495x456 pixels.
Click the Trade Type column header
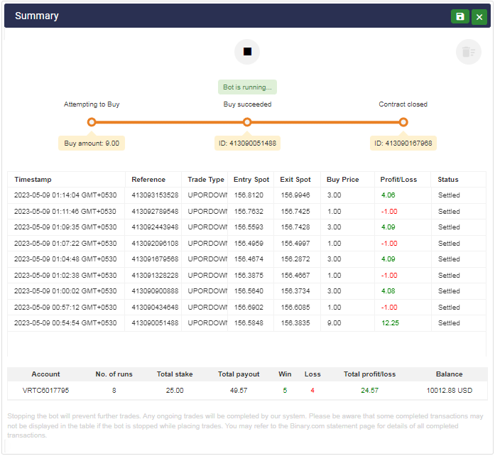(205, 180)
